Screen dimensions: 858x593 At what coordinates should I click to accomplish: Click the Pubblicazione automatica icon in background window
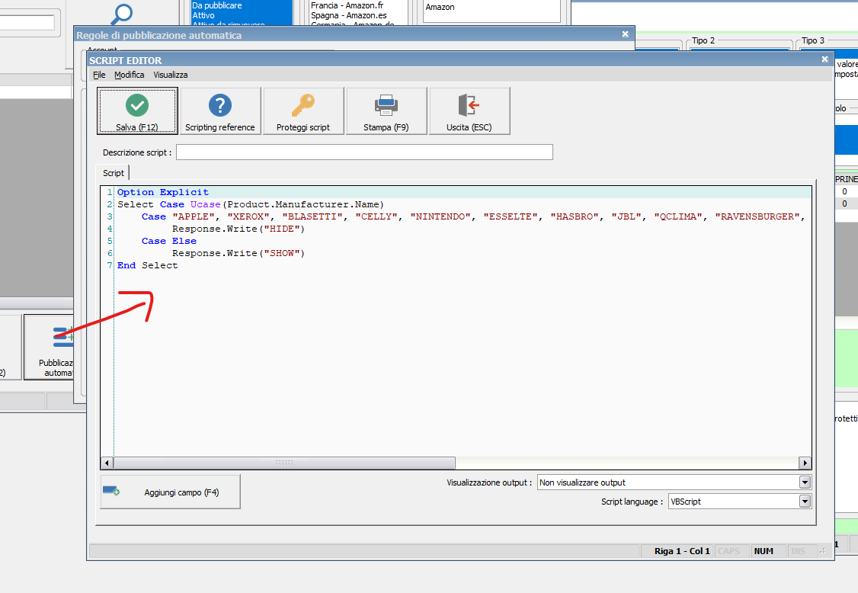(x=63, y=336)
